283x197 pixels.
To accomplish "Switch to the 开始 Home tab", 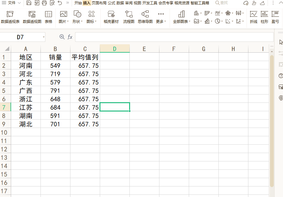I will click(78, 3).
